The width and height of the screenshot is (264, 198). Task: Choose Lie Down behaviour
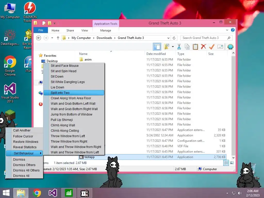click(x=74, y=87)
